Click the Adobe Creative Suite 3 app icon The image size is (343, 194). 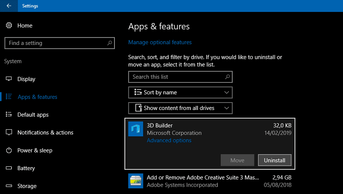tap(136, 181)
